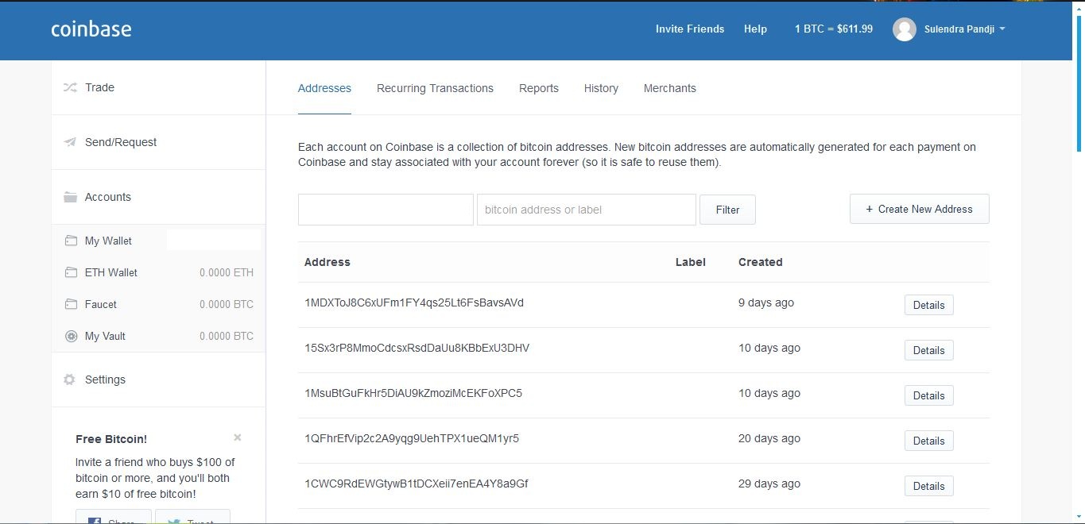Open the Help link in header
This screenshot has height=524, width=1085.
(x=755, y=29)
